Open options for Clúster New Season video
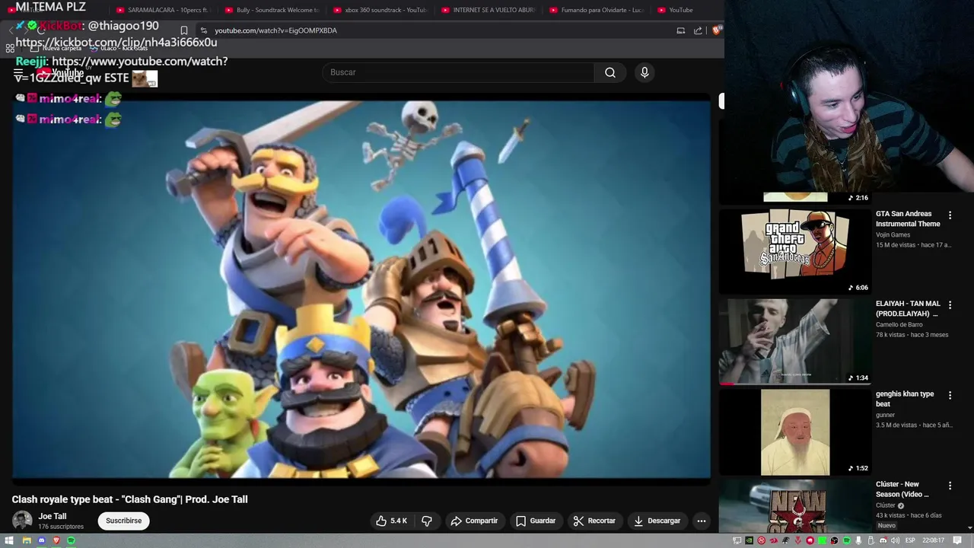This screenshot has height=548, width=974. coord(950,485)
